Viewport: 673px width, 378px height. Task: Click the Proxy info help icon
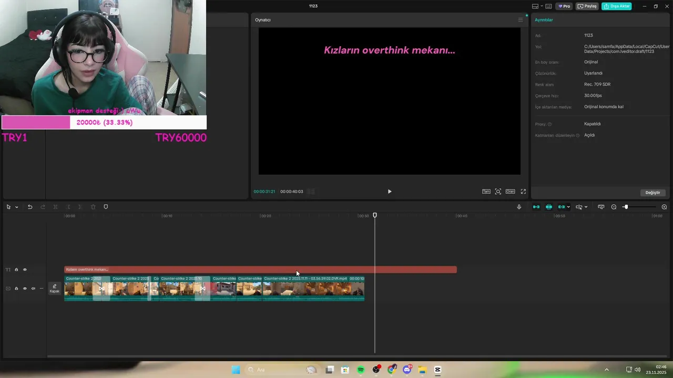[550, 124]
